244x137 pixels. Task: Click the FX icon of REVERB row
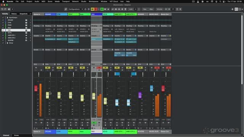tap(26, 40)
